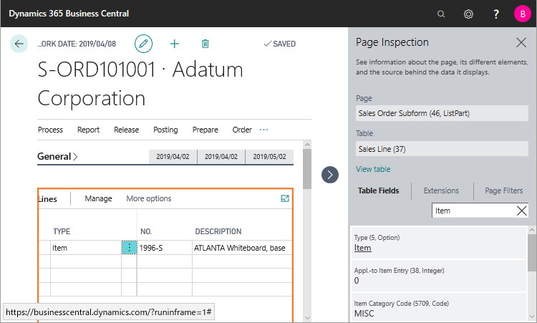Image resolution: width=537 pixels, height=323 pixels.
Task: Select the No. cell 1996-S
Action: (x=165, y=248)
